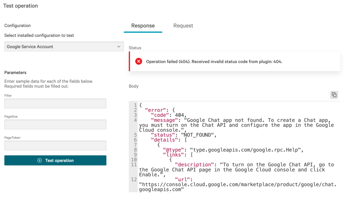
Task: Click the 'Enter sample data' instruction text
Action: 49,84
